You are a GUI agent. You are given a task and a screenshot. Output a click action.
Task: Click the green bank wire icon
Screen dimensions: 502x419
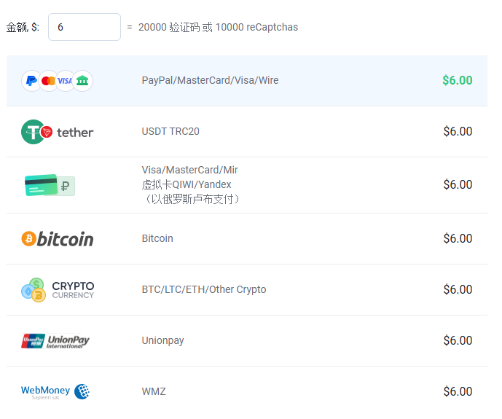click(x=82, y=81)
